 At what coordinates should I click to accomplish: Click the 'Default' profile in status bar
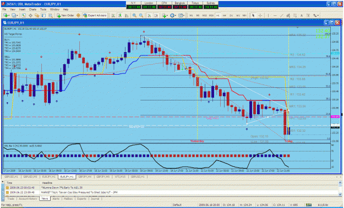177,205
